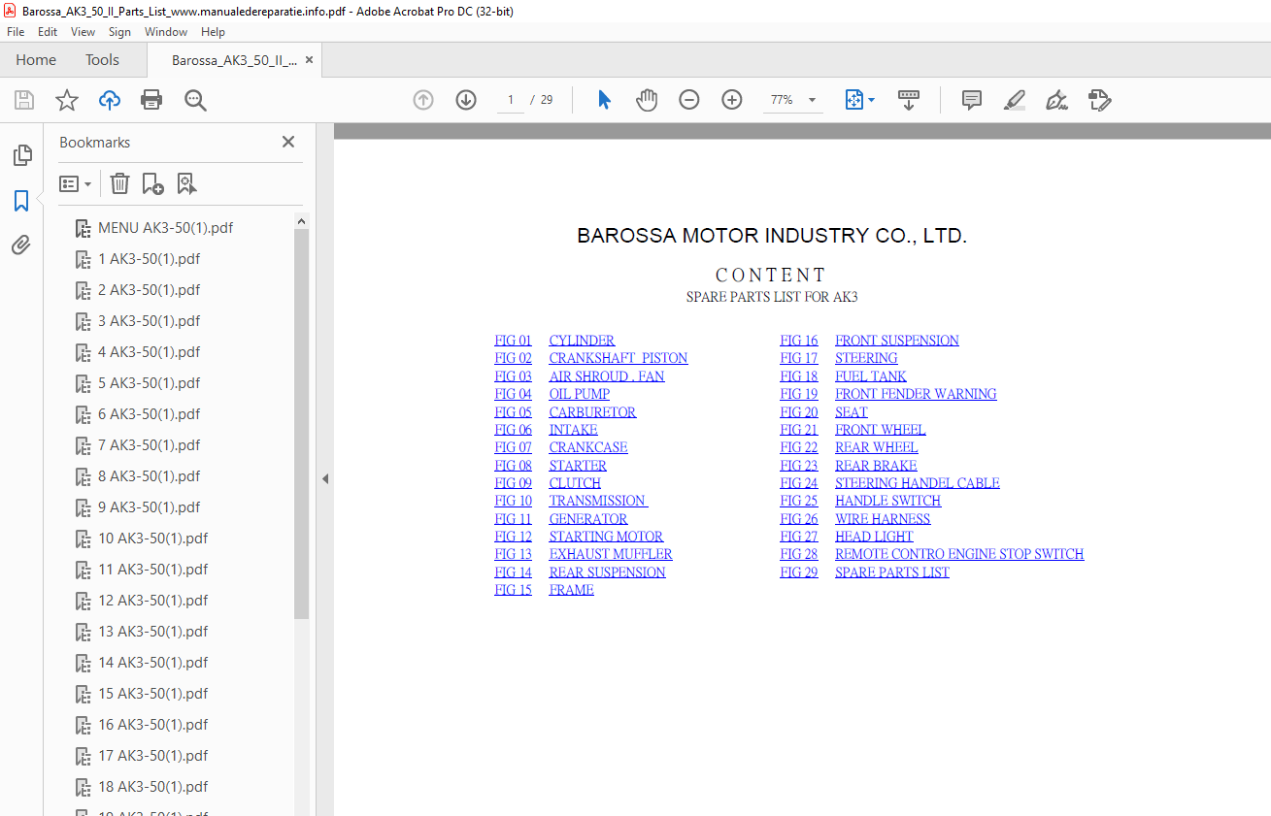Open the TRANSMISSION link

(x=598, y=501)
